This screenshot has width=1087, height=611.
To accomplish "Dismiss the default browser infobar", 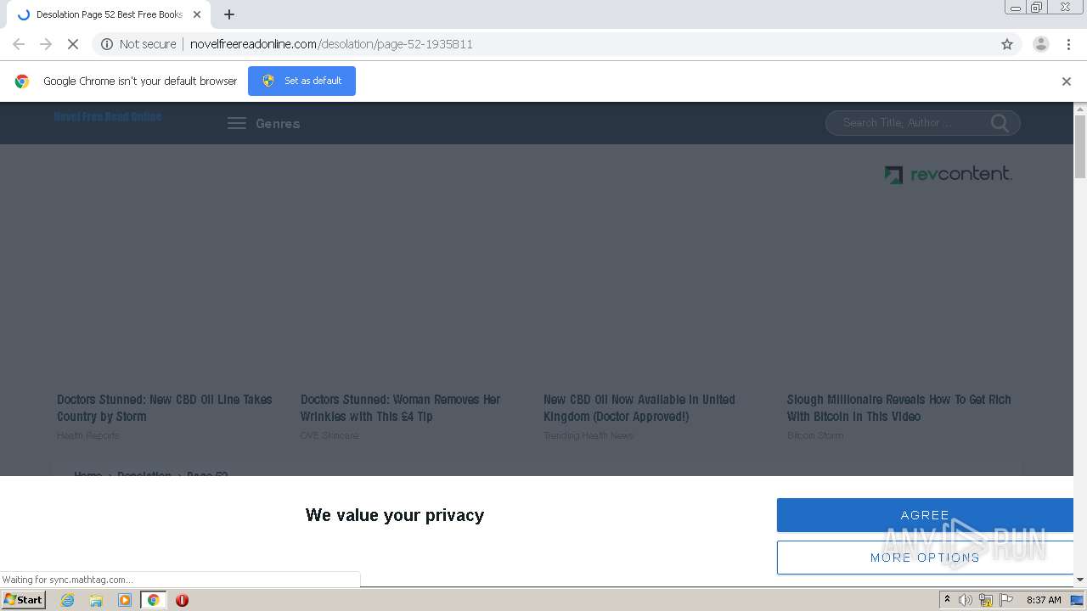I will (1066, 81).
